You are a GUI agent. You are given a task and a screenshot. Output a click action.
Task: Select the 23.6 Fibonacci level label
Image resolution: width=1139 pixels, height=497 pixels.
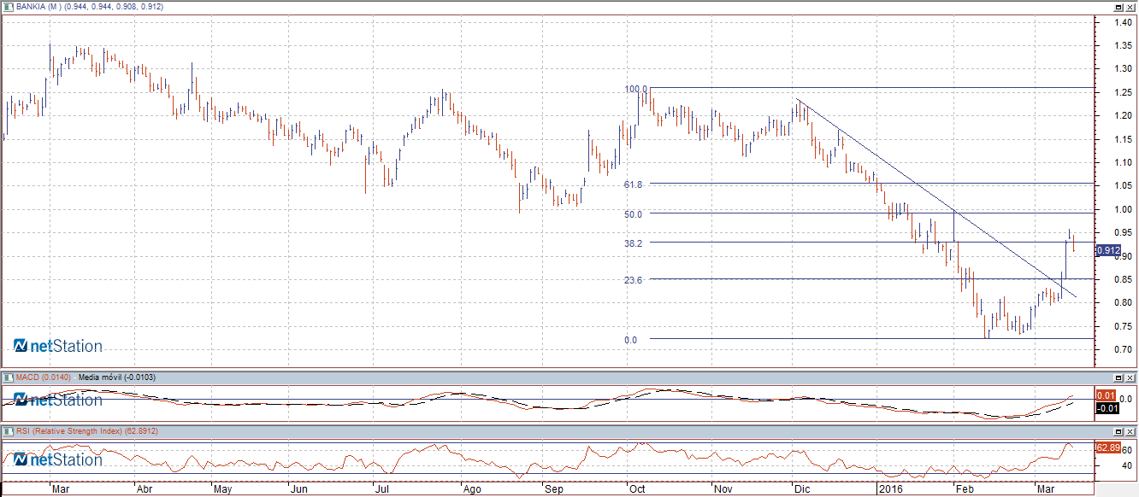coord(634,280)
